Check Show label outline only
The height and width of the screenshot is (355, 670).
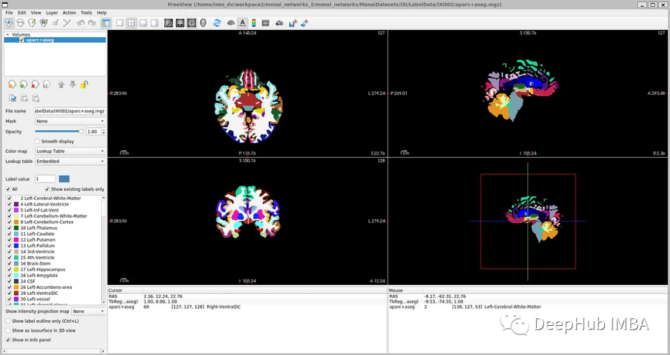(8, 321)
